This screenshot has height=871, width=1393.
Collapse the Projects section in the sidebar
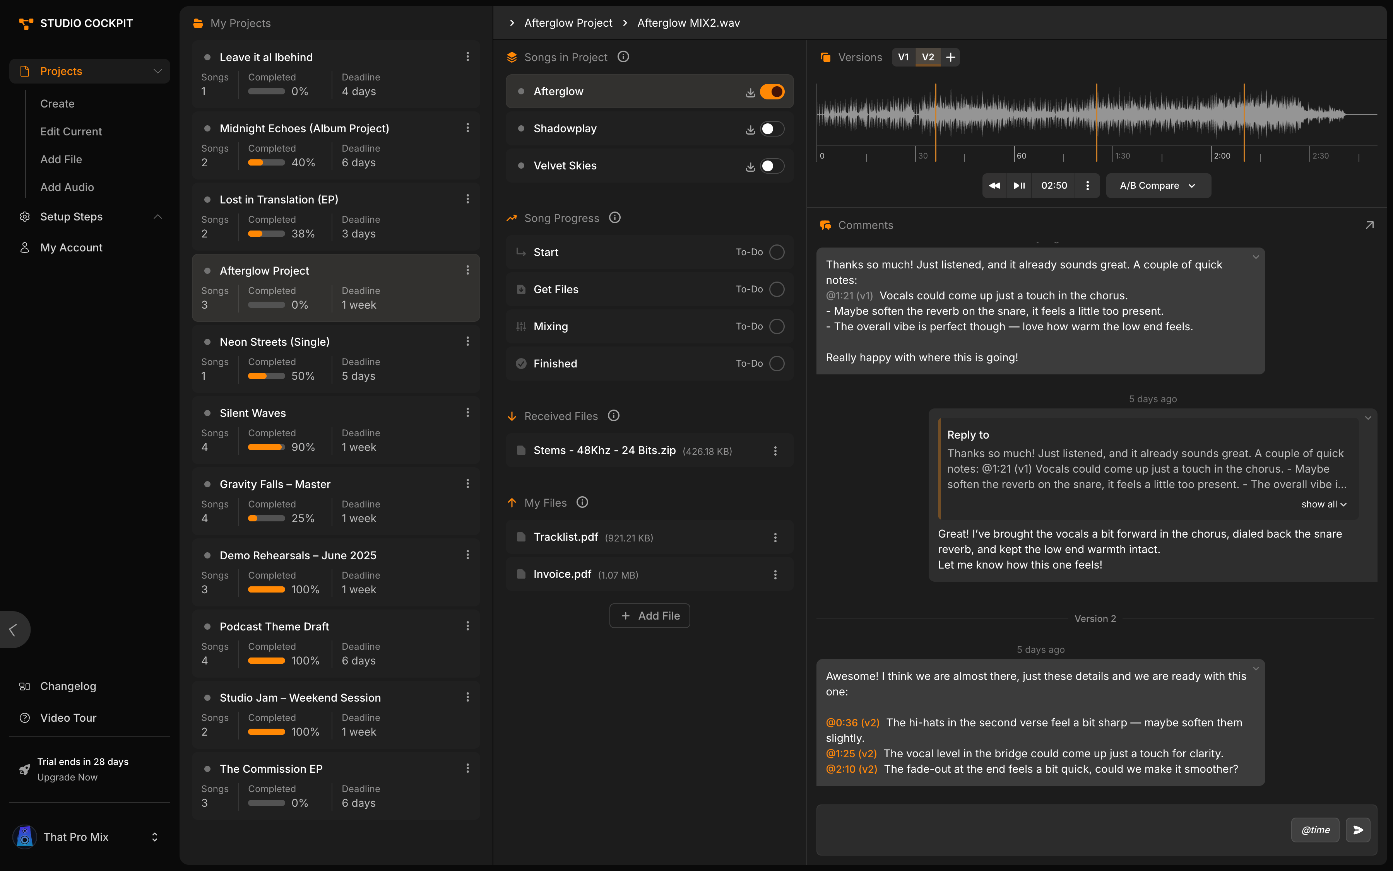pos(158,71)
